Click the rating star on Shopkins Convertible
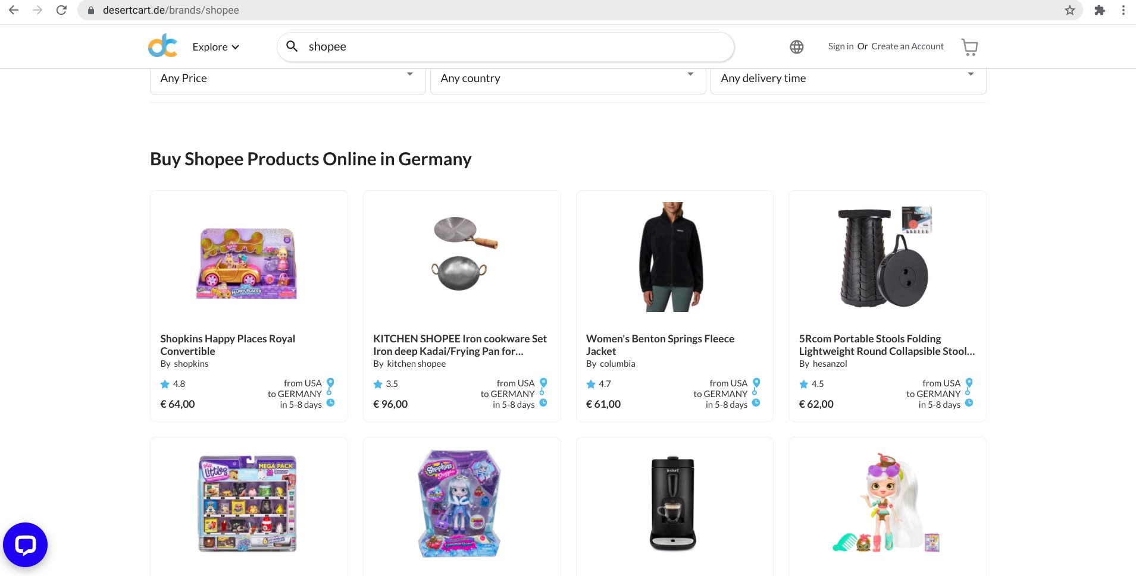Screen dimensions: 1136x576 click(165, 384)
